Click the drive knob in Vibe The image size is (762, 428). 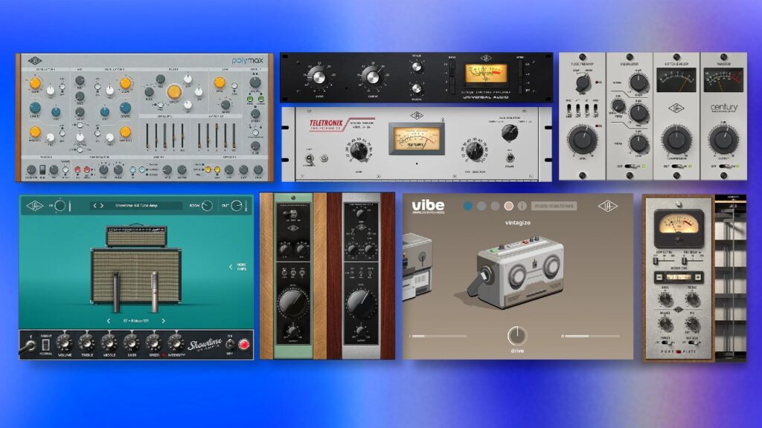point(517,335)
